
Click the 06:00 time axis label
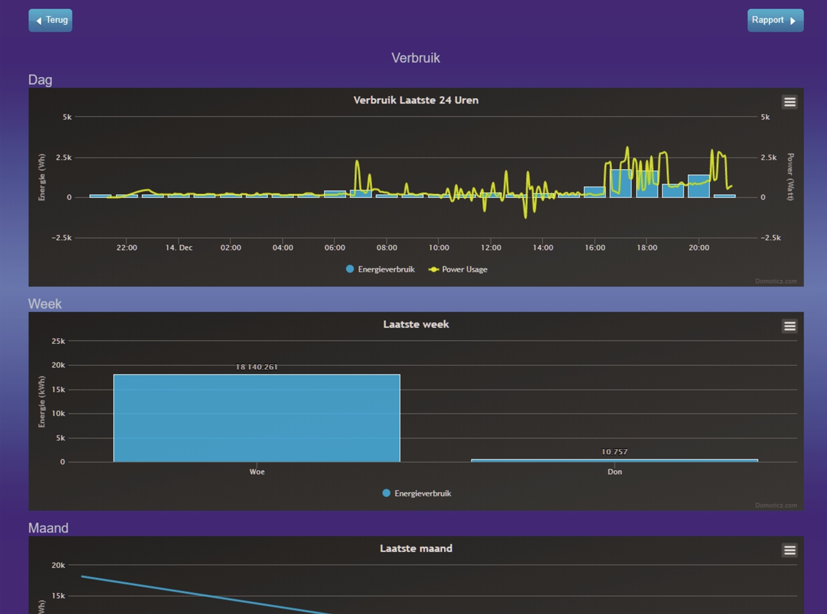tap(335, 248)
